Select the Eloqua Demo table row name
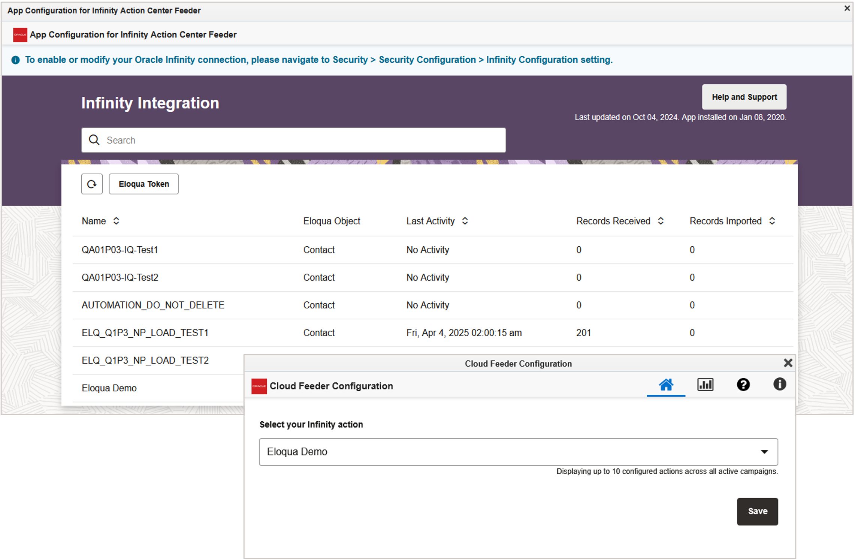 (x=109, y=388)
